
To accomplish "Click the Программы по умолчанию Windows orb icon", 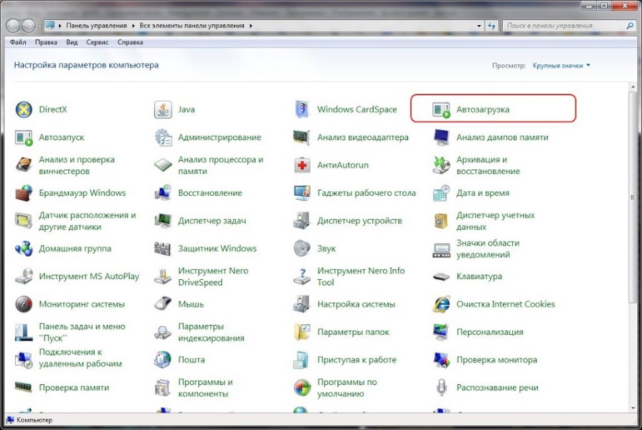I will (x=302, y=388).
